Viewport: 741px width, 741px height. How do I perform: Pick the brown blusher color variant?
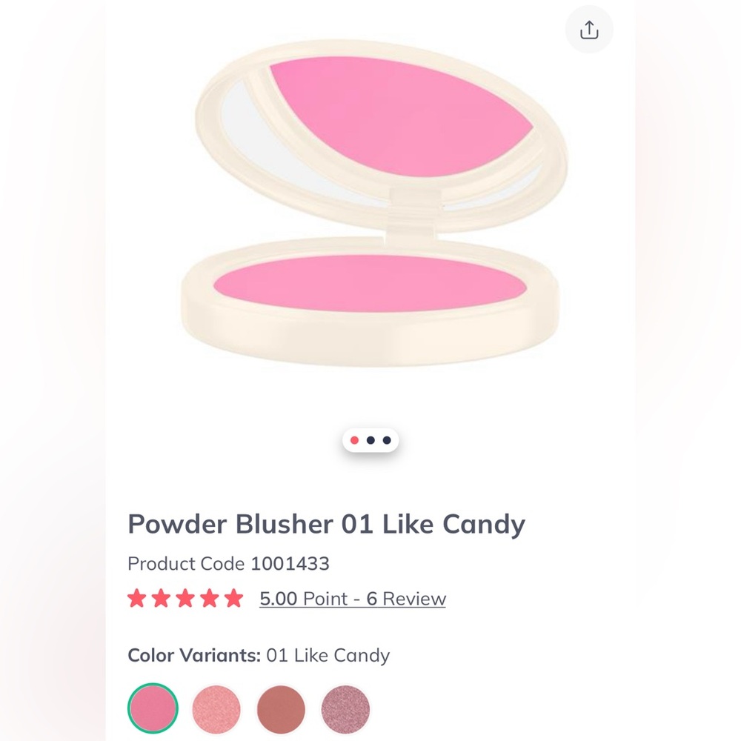[280, 708]
